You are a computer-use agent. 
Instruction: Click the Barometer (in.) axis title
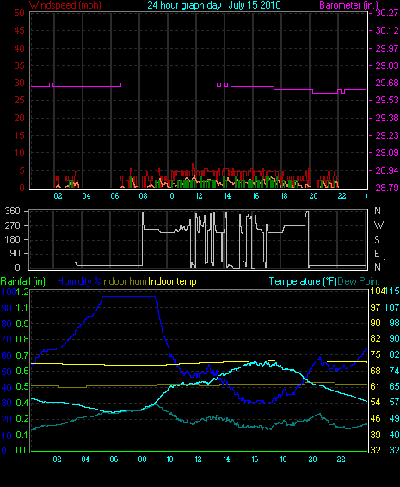[x=348, y=5]
